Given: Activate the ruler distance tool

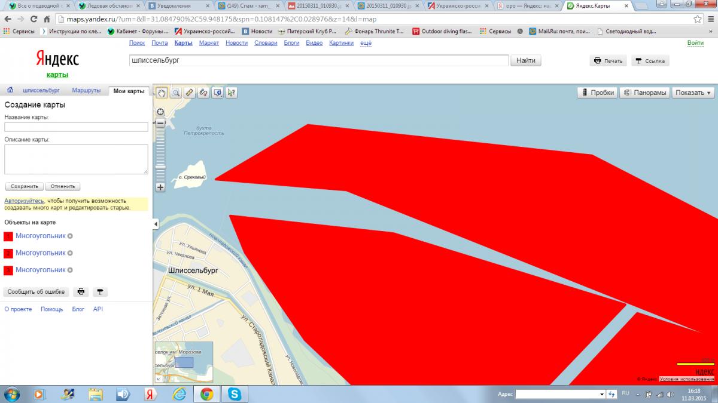Looking at the screenshot, I should (190, 93).
